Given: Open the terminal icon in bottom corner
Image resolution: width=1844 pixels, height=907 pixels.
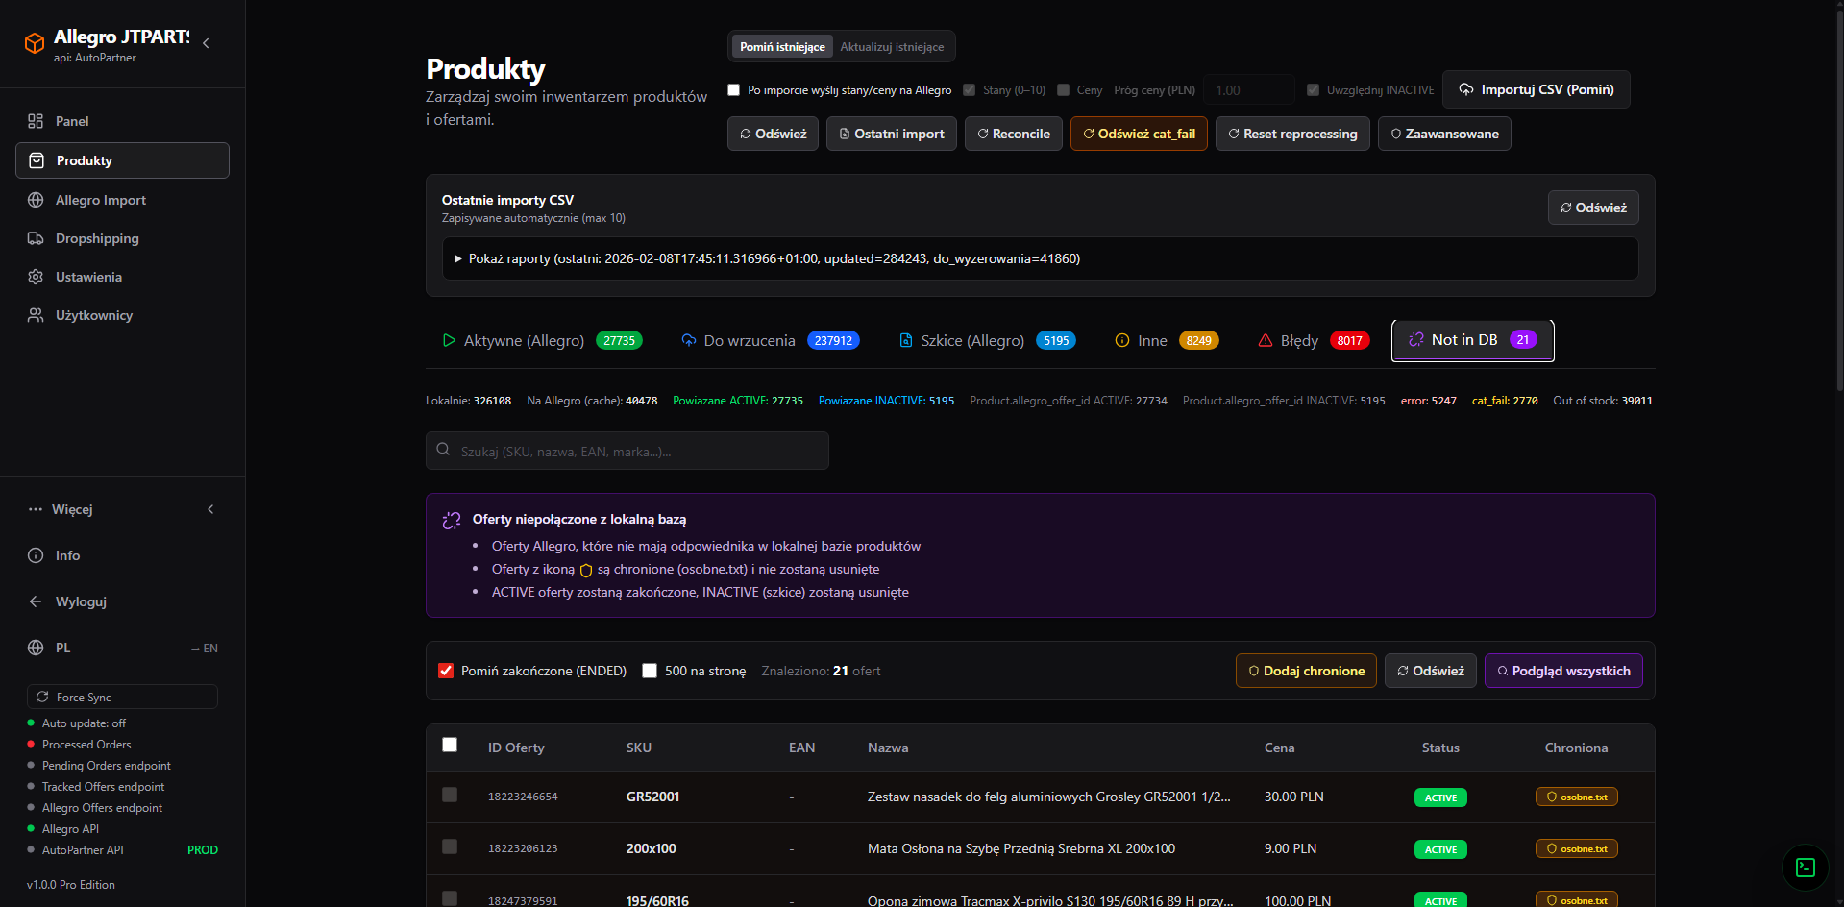Looking at the screenshot, I should click(1805, 868).
